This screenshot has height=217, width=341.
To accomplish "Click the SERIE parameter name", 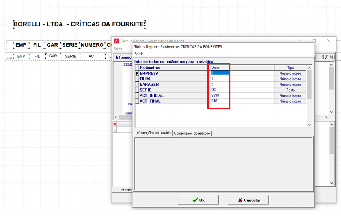I will [145, 90].
